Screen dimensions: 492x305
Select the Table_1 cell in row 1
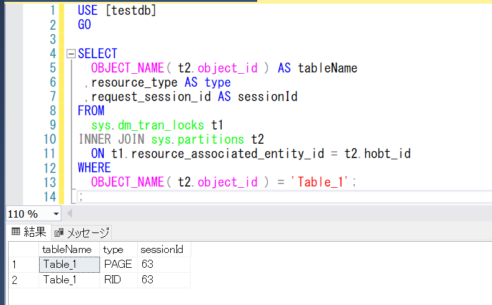tap(70, 265)
